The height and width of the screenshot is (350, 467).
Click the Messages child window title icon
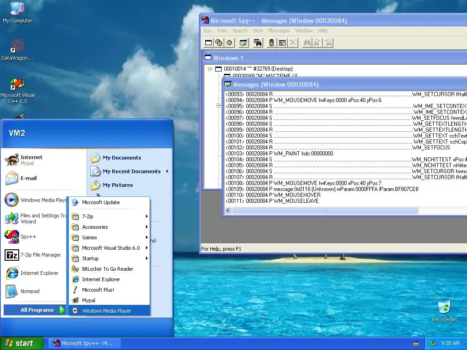point(228,84)
